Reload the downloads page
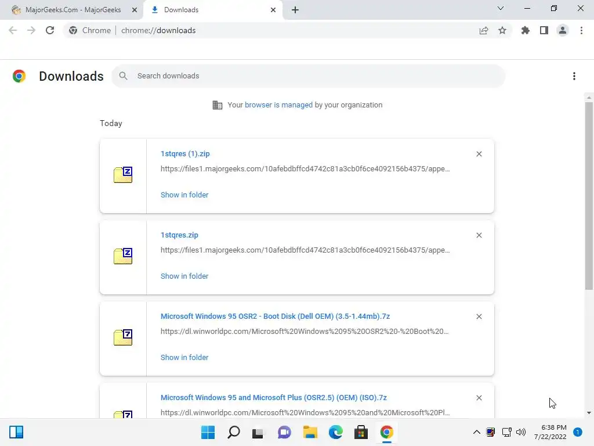Viewport: 594px width, 446px height. [x=50, y=30]
